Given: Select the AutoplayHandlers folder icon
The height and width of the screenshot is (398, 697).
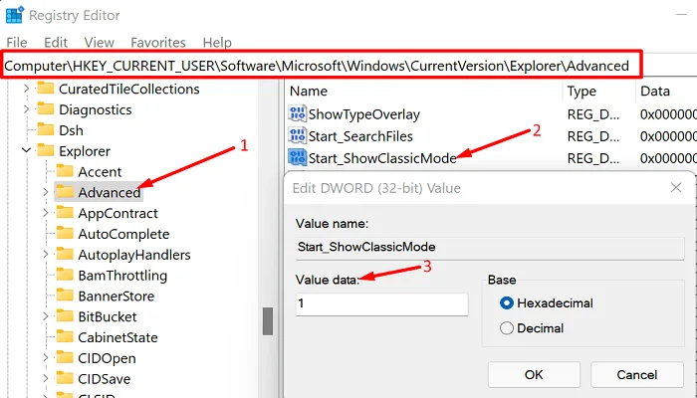Looking at the screenshot, I should 65,254.
